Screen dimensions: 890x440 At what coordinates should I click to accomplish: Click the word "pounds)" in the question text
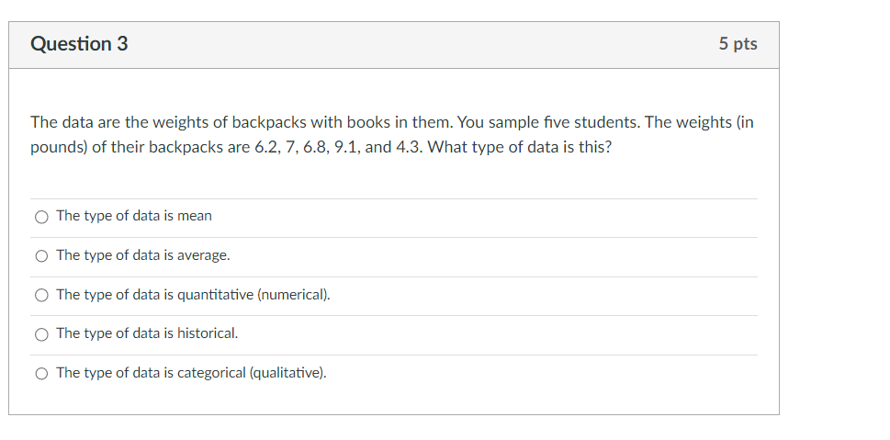(59, 147)
